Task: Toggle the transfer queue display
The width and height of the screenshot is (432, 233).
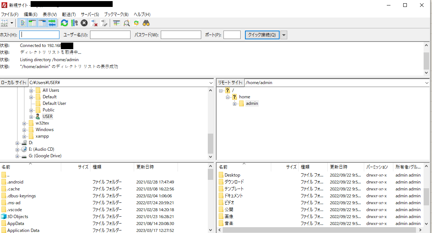Action: [52, 23]
